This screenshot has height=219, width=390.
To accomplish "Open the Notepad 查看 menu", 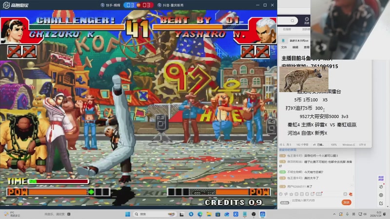I will pyautogui.click(x=307, y=47).
